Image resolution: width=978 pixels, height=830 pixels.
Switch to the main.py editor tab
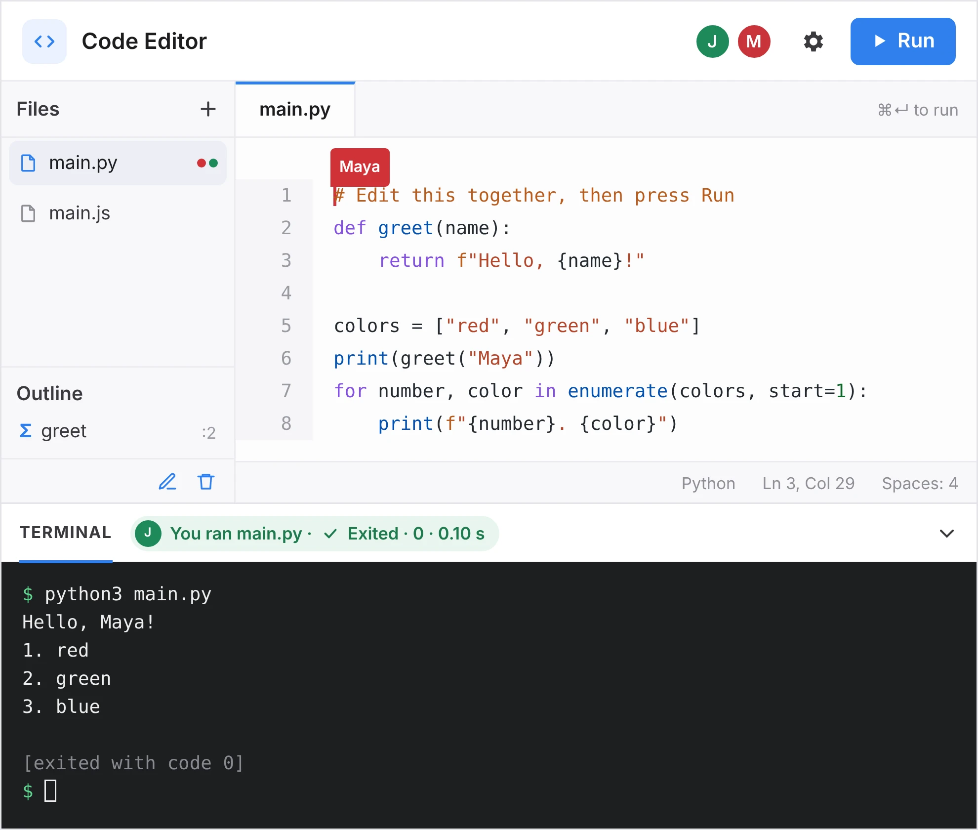tap(295, 110)
